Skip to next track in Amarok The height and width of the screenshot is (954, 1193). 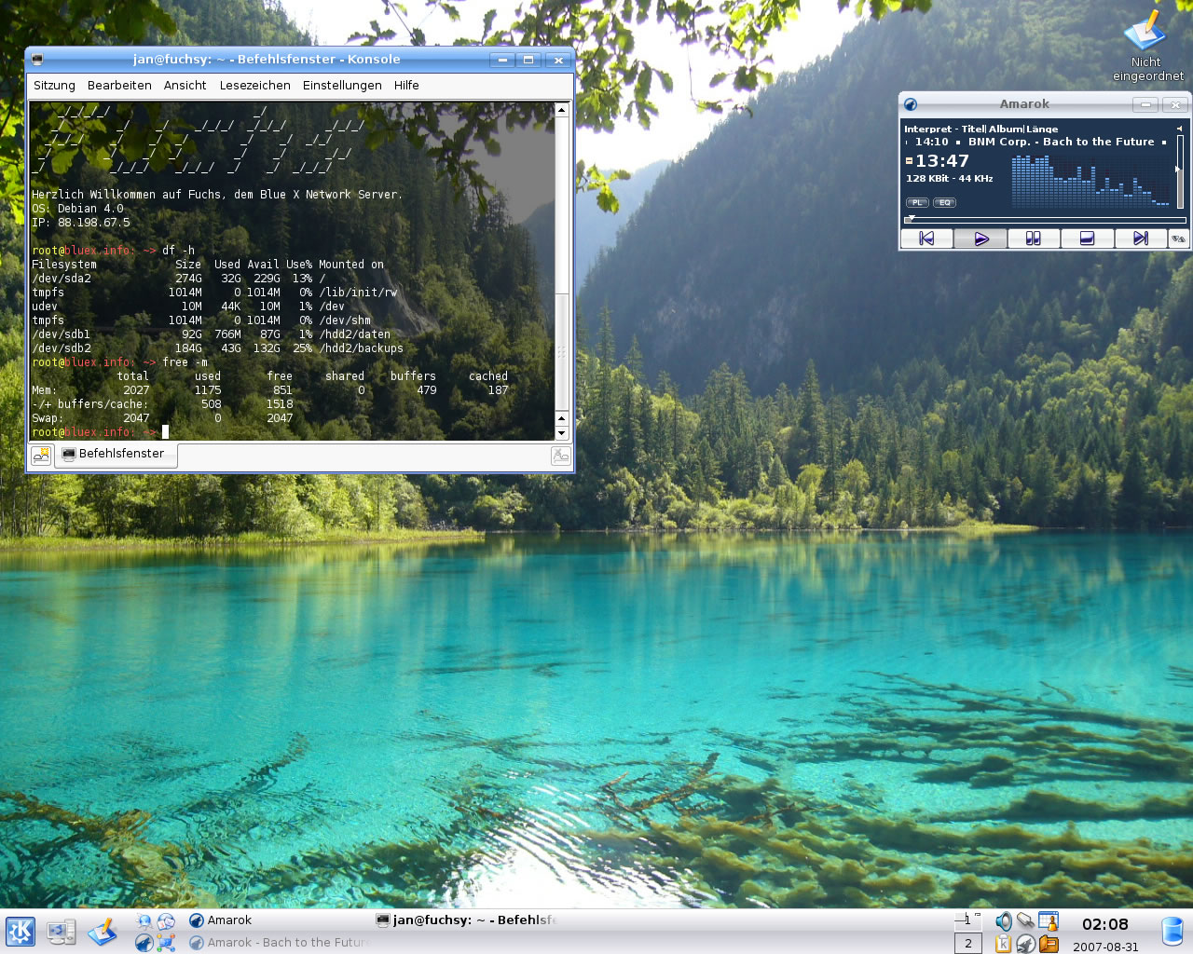[x=1140, y=238]
